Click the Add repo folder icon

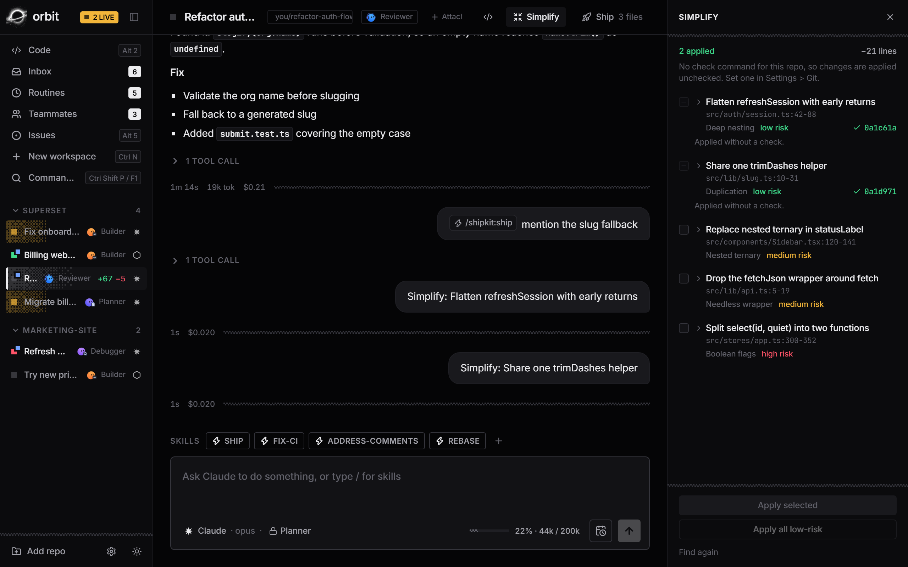click(16, 551)
